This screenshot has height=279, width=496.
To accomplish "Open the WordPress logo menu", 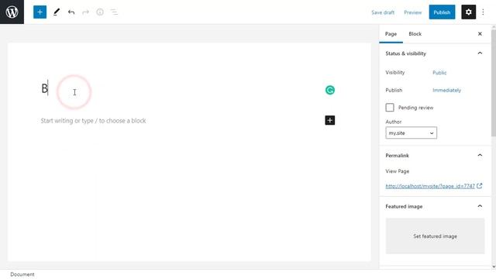I will 12,12.
